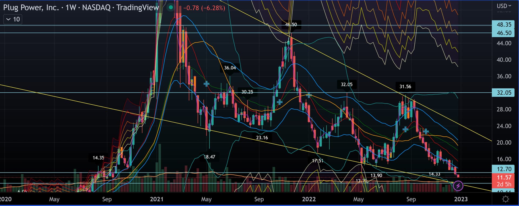Screen dimensions: 519x206
Task: Click the 31.56 high annotation label
Action: click(405, 87)
